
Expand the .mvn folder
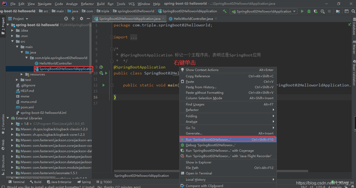12,36
